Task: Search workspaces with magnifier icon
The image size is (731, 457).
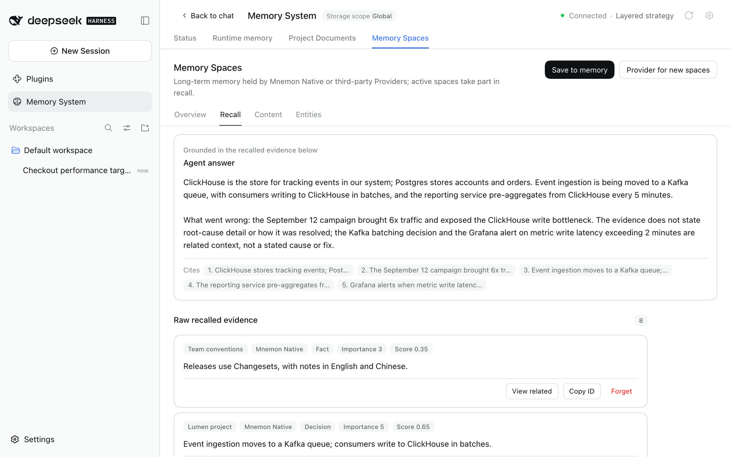Action: click(x=109, y=128)
